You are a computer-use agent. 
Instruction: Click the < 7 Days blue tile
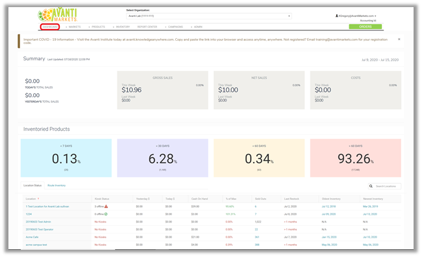pos(66,158)
